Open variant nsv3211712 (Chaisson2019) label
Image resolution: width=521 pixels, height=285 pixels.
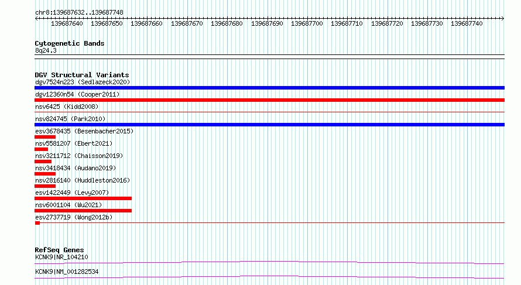(x=79, y=156)
